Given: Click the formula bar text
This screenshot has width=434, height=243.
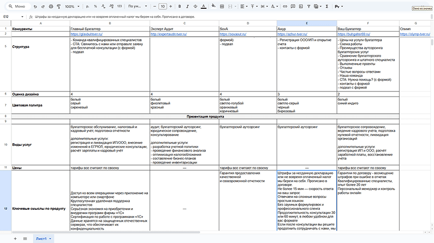Looking at the screenshot, I should click(x=115, y=17).
